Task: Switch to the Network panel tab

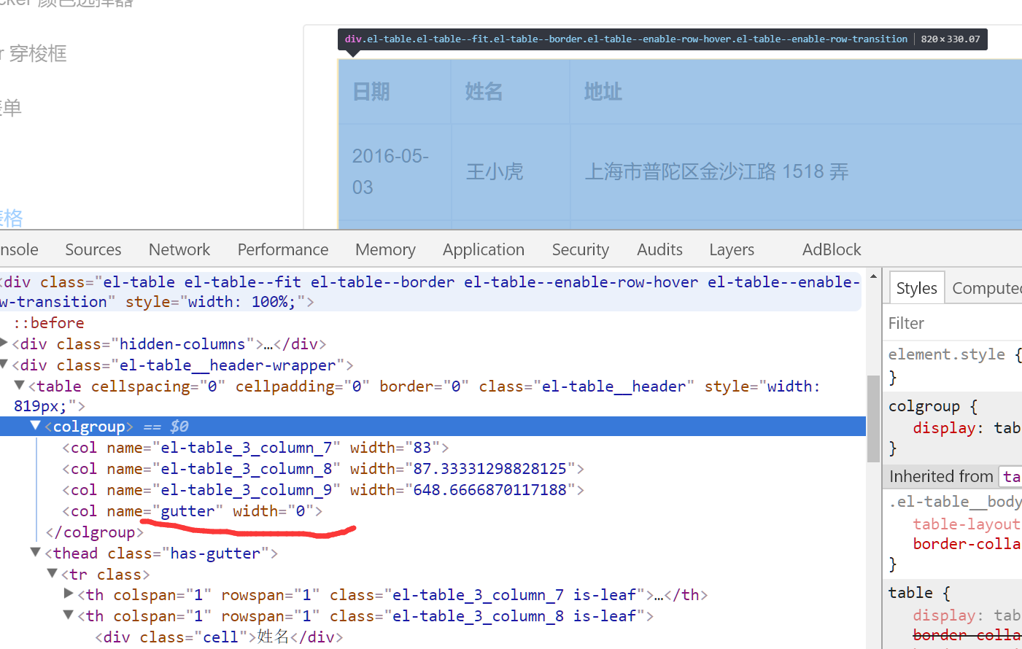Action: coord(179,249)
